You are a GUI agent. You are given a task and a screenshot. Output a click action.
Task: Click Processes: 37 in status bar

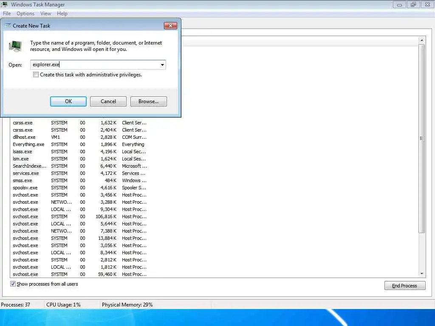pyautogui.click(x=16, y=305)
